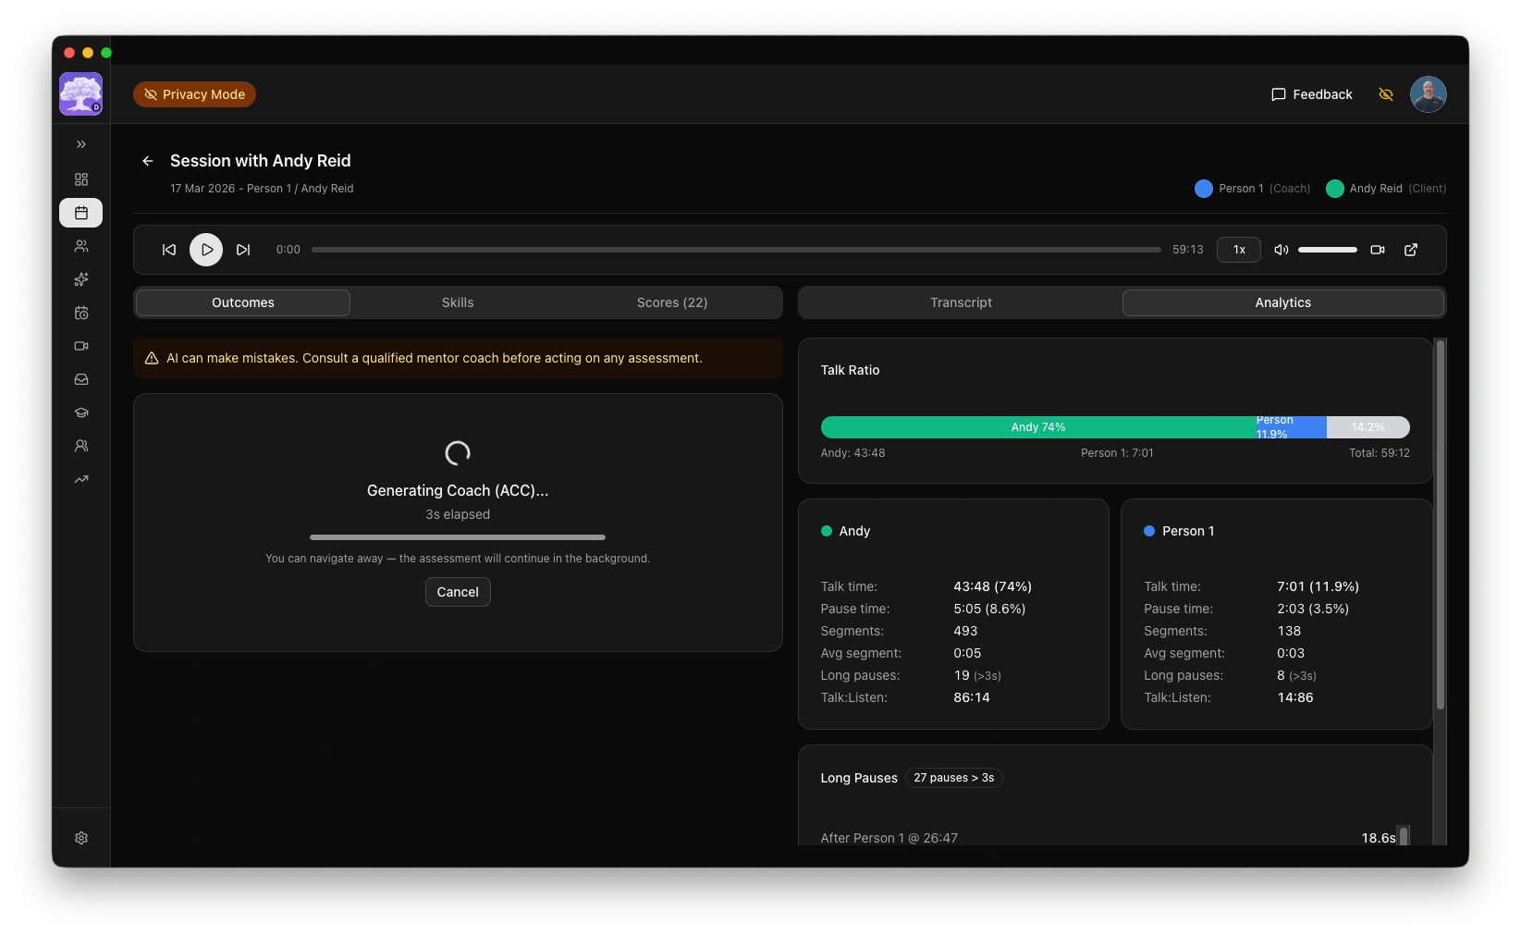
Task: Open the Feedback link
Action: pos(1311,94)
